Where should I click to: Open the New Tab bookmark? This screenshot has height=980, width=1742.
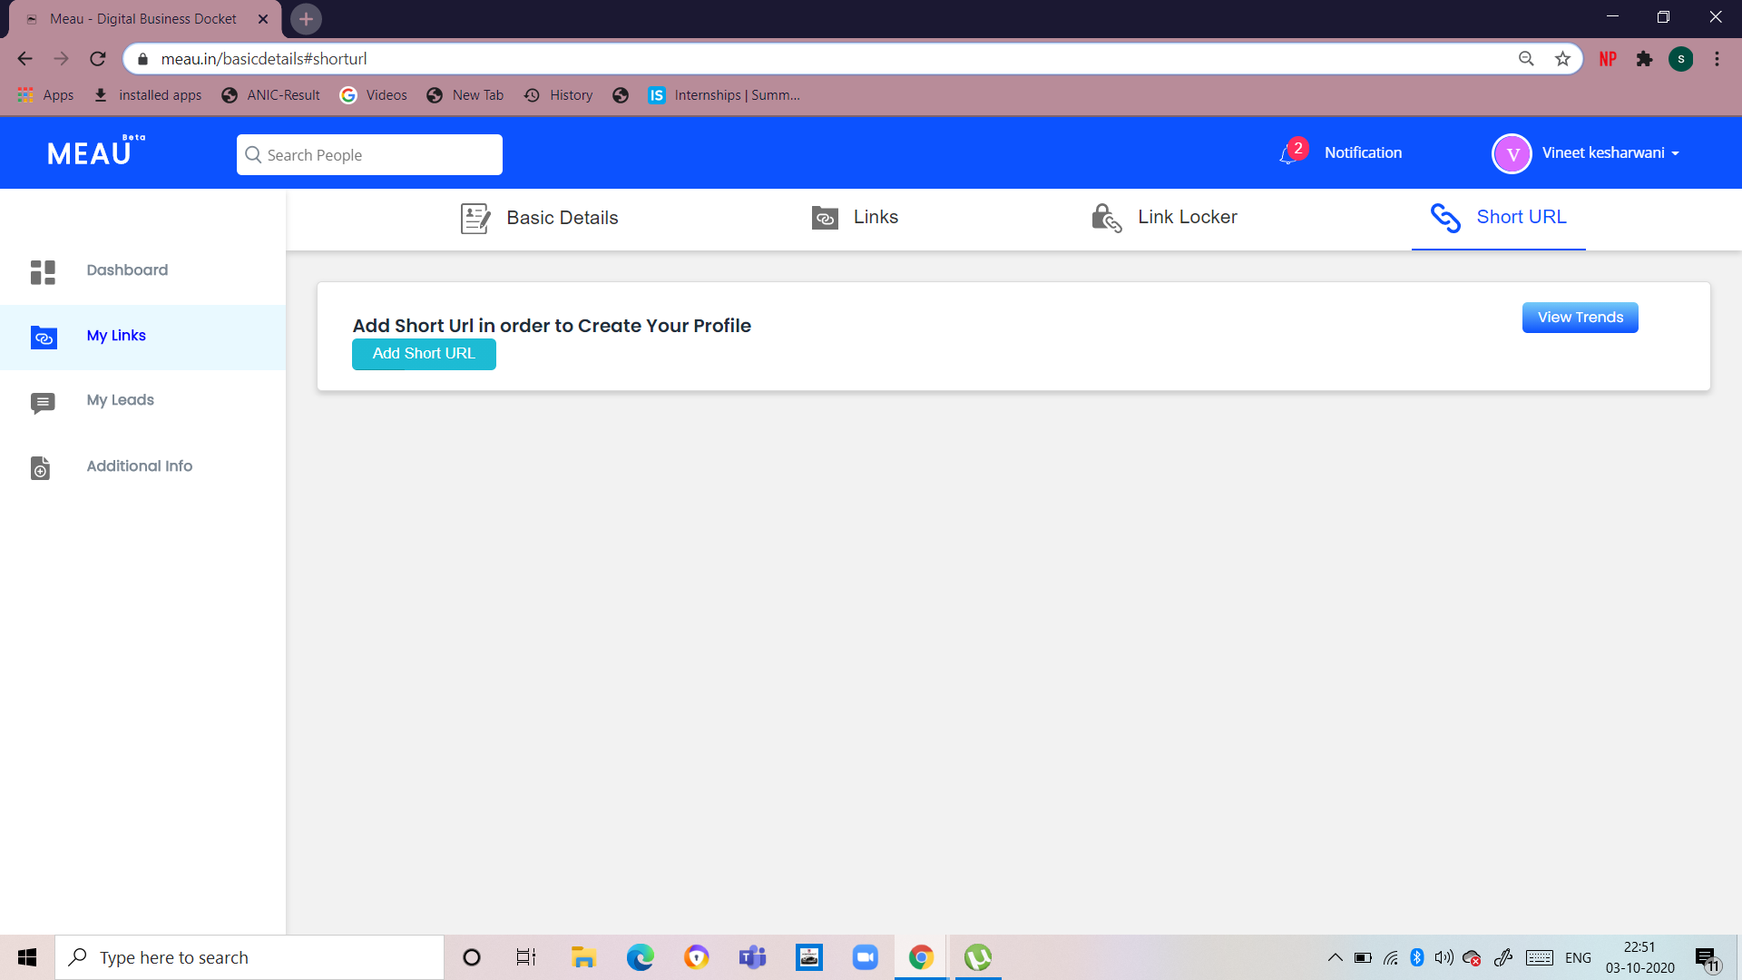click(465, 95)
